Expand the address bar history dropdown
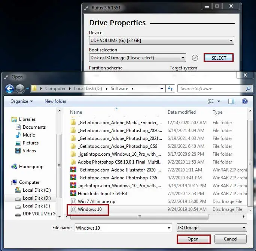 click(162, 89)
